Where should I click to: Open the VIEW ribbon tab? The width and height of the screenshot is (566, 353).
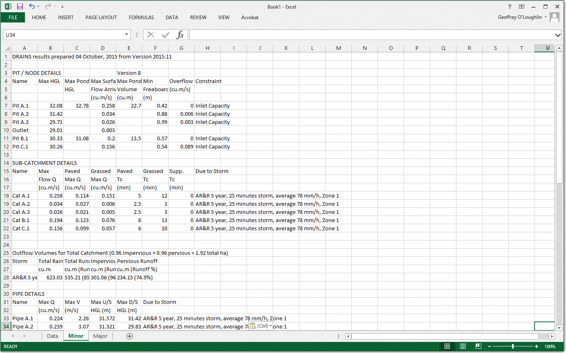pyautogui.click(x=224, y=18)
